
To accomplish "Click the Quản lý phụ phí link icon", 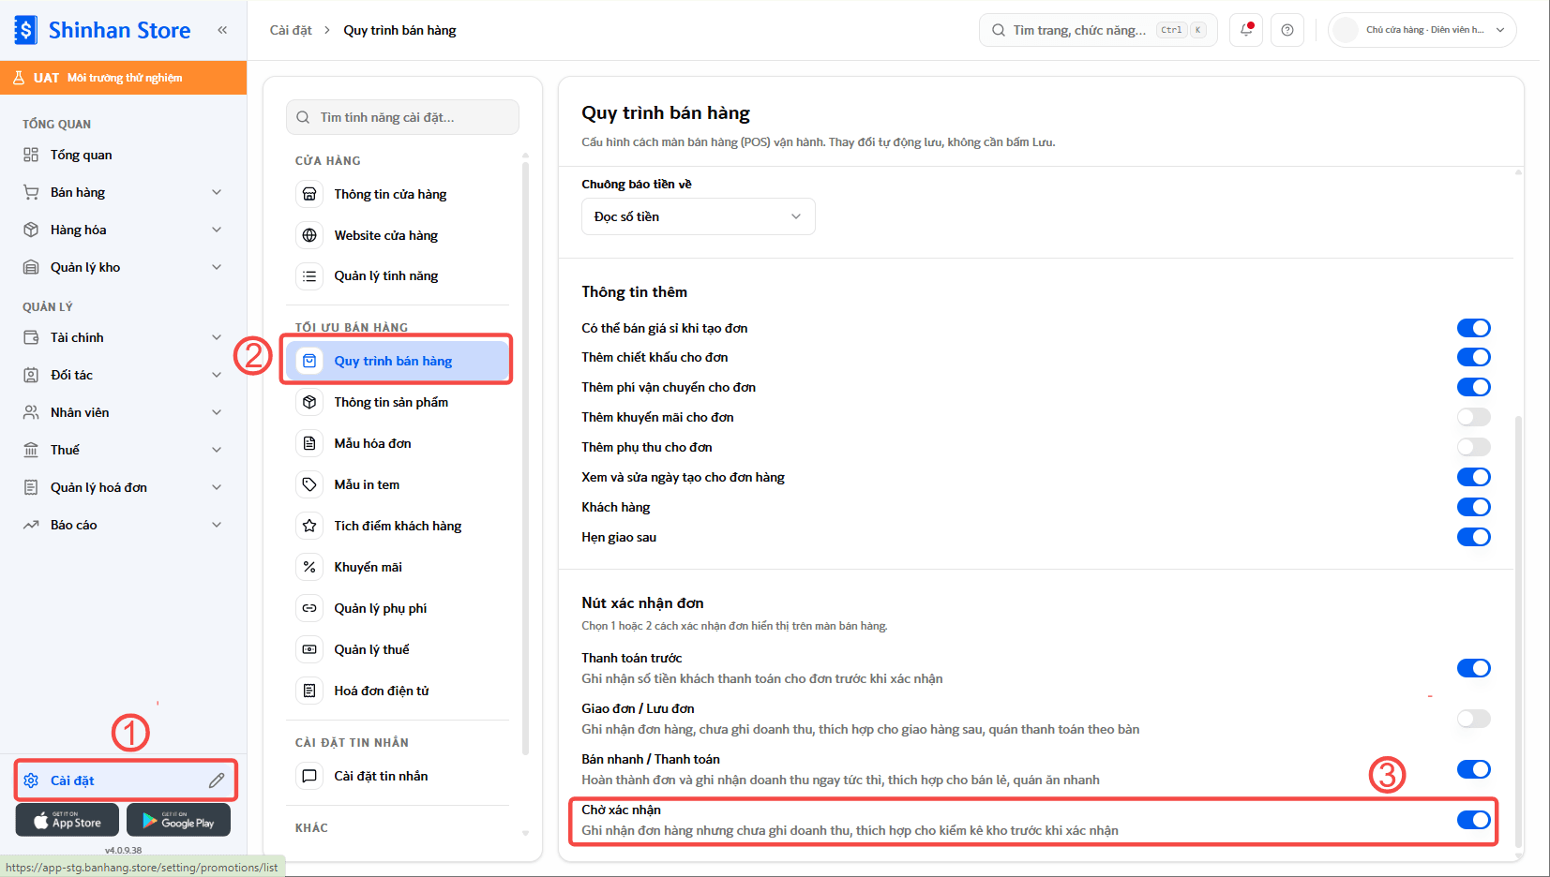I will (309, 608).
